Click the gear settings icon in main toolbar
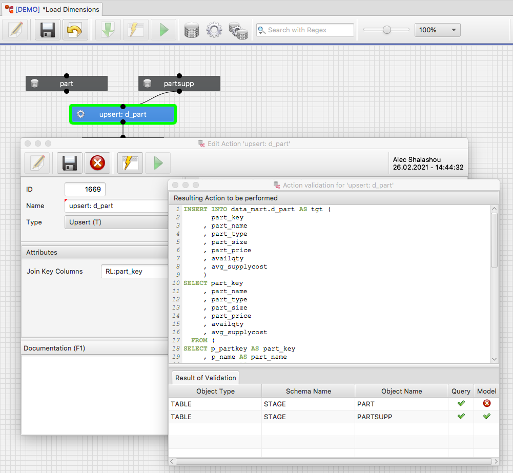The height and width of the screenshot is (473, 513). pyautogui.click(x=214, y=30)
